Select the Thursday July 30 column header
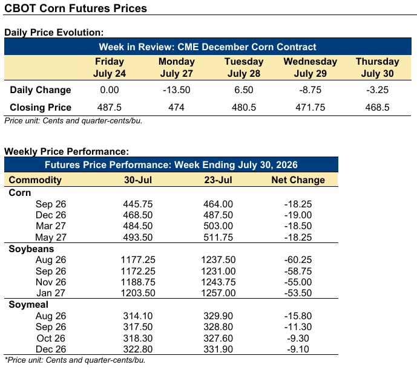Viewport: 417px width, 370px height. tap(378, 68)
